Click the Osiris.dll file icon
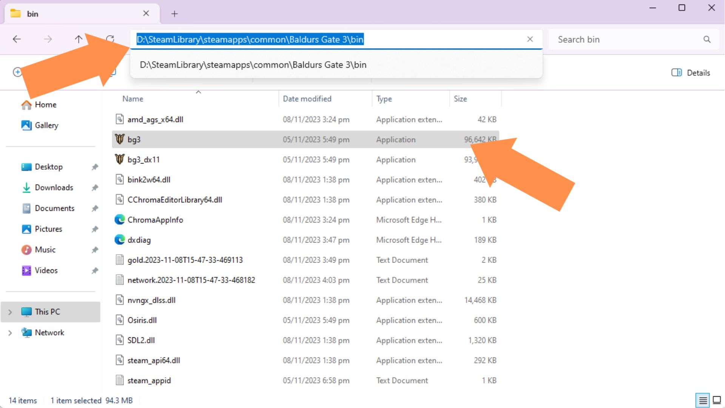Image resolution: width=725 pixels, height=408 pixels. 120,320
